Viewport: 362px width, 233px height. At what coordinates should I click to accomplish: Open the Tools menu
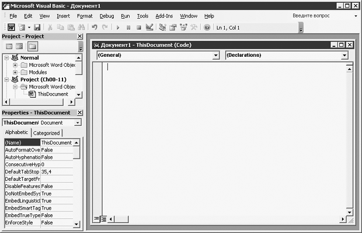point(142,16)
